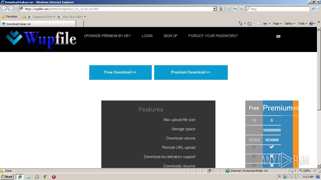Click the clock showing 6:12 AM

point(308,177)
